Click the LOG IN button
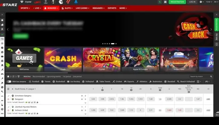 pyautogui.click(x=192, y=2)
